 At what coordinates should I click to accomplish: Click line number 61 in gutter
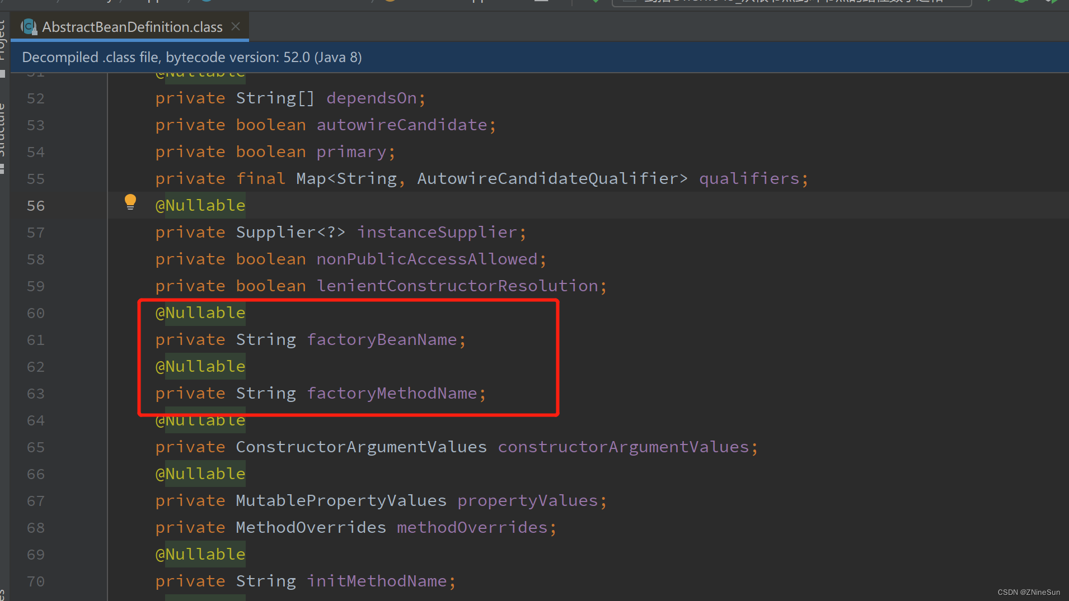tap(36, 340)
